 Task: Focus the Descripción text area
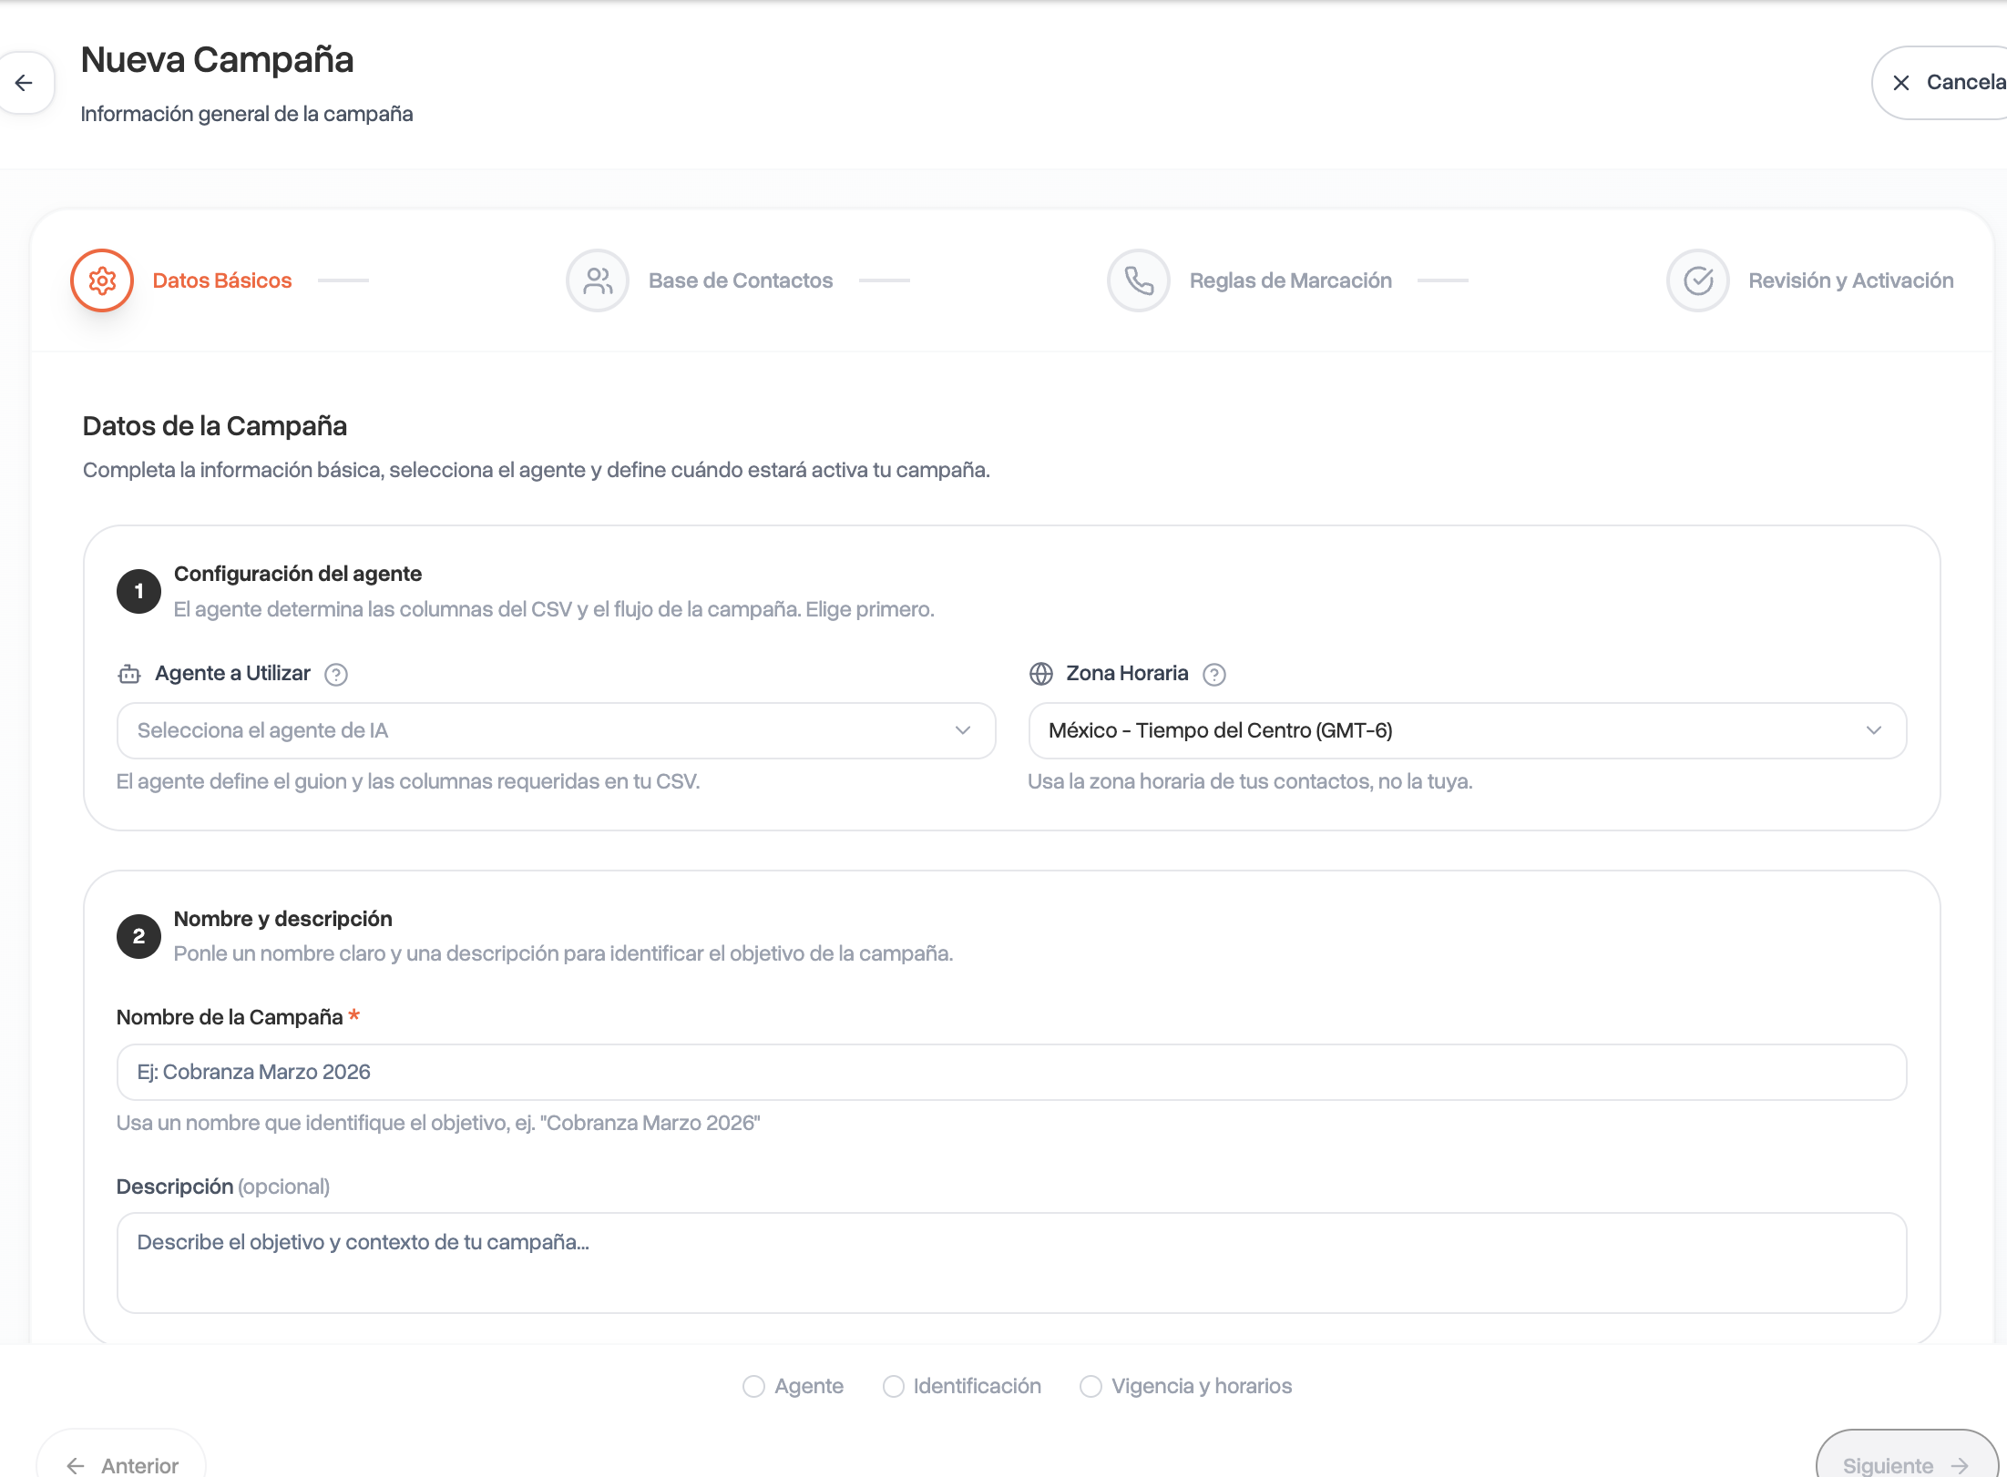point(1011,1263)
